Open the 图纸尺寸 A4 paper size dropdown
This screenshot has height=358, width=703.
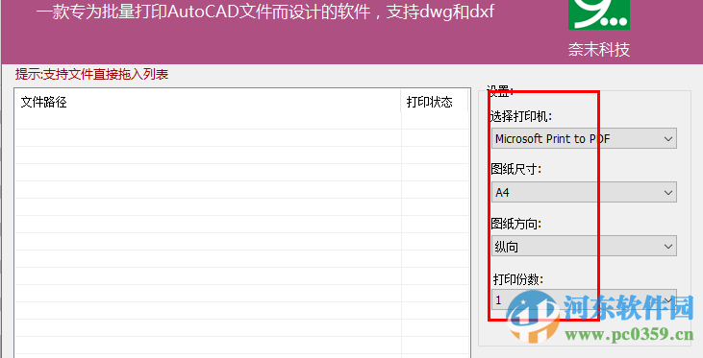pyautogui.click(x=584, y=192)
